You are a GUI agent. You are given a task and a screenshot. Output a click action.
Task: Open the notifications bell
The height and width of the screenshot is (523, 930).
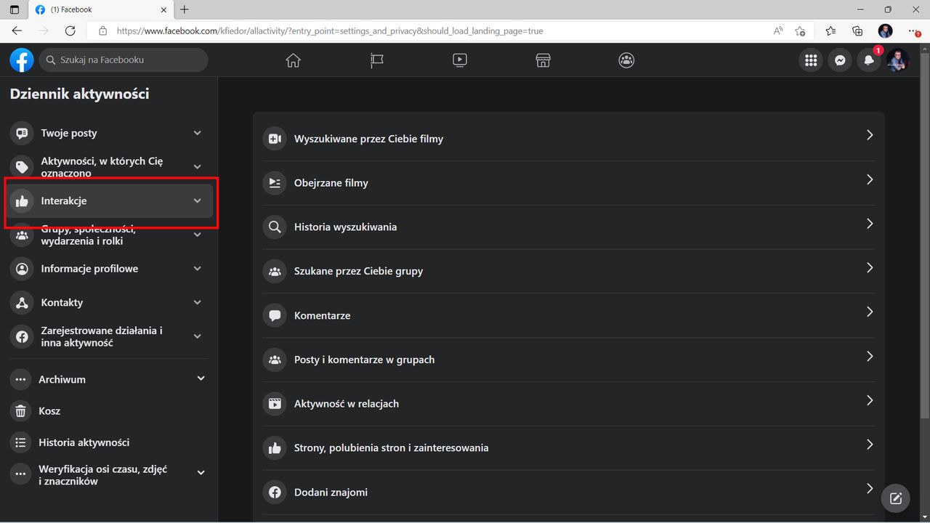pyautogui.click(x=869, y=60)
